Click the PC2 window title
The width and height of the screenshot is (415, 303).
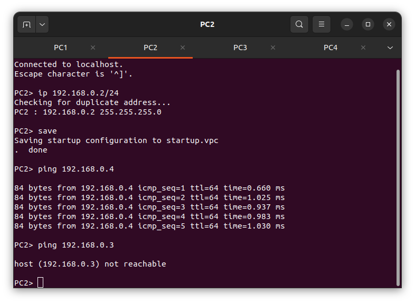pyautogui.click(x=207, y=24)
